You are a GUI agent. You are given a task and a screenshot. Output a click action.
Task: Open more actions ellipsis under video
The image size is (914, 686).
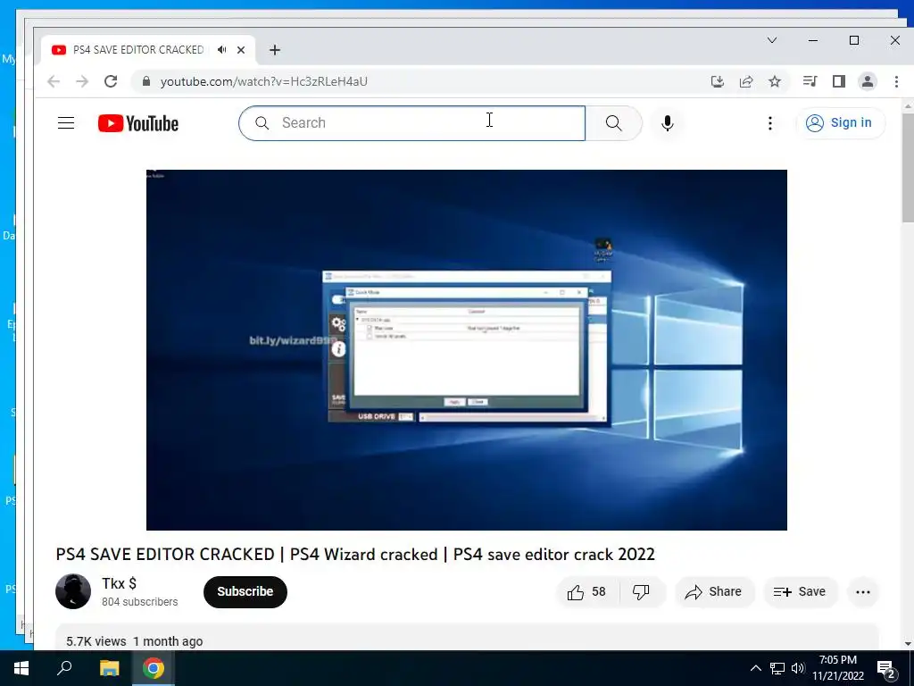tap(863, 592)
